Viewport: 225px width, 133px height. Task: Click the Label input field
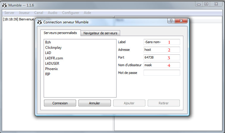162,42
